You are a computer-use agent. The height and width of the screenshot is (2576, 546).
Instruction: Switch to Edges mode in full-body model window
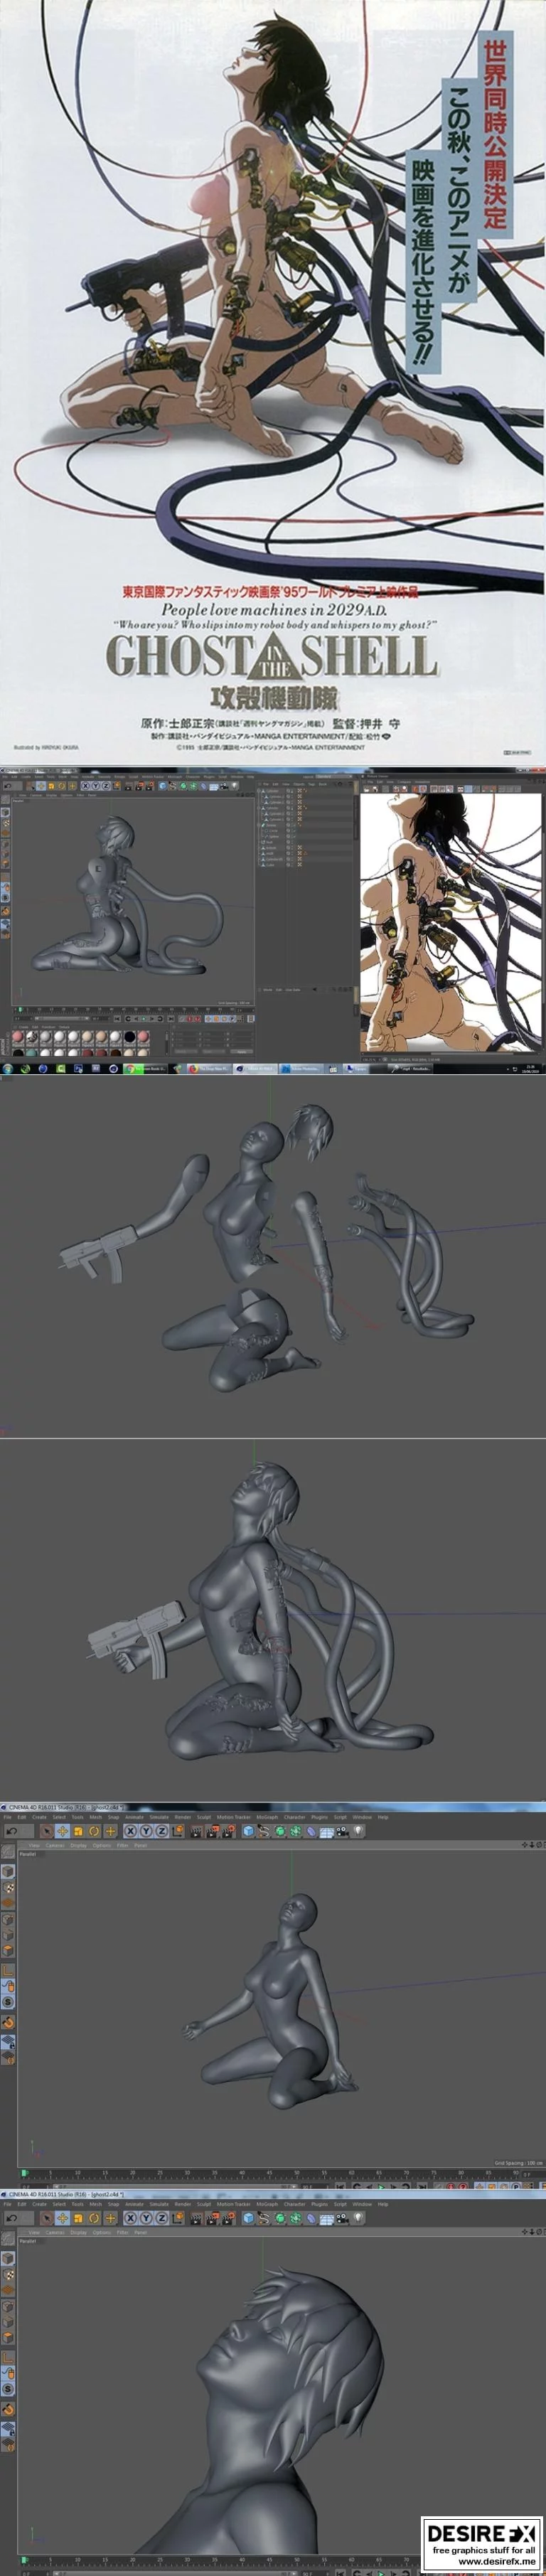[x=8, y=1935]
